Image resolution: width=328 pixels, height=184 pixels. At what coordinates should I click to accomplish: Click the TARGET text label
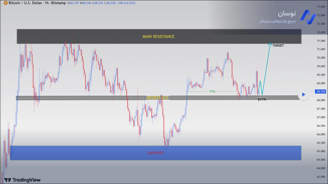[278, 46]
